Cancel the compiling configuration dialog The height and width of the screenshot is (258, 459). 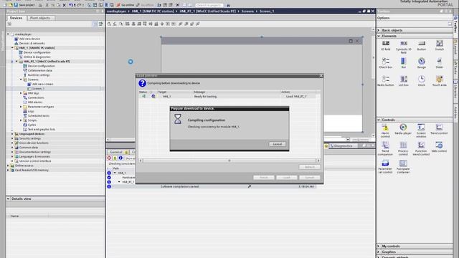pos(278,144)
